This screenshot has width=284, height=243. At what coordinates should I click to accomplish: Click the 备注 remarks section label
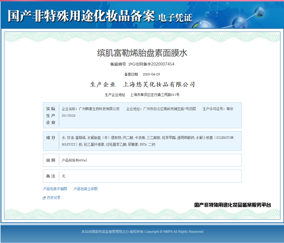point(51,176)
